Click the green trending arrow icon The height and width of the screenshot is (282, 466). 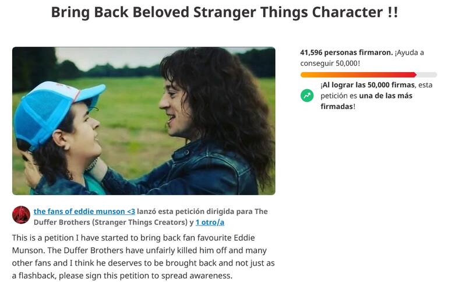[x=307, y=95]
